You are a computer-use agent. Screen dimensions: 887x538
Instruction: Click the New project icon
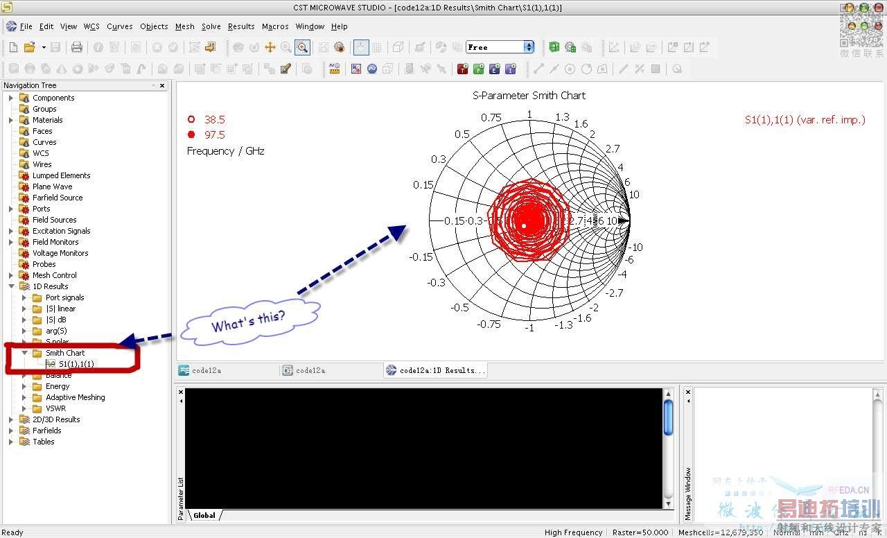pyautogui.click(x=13, y=47)
